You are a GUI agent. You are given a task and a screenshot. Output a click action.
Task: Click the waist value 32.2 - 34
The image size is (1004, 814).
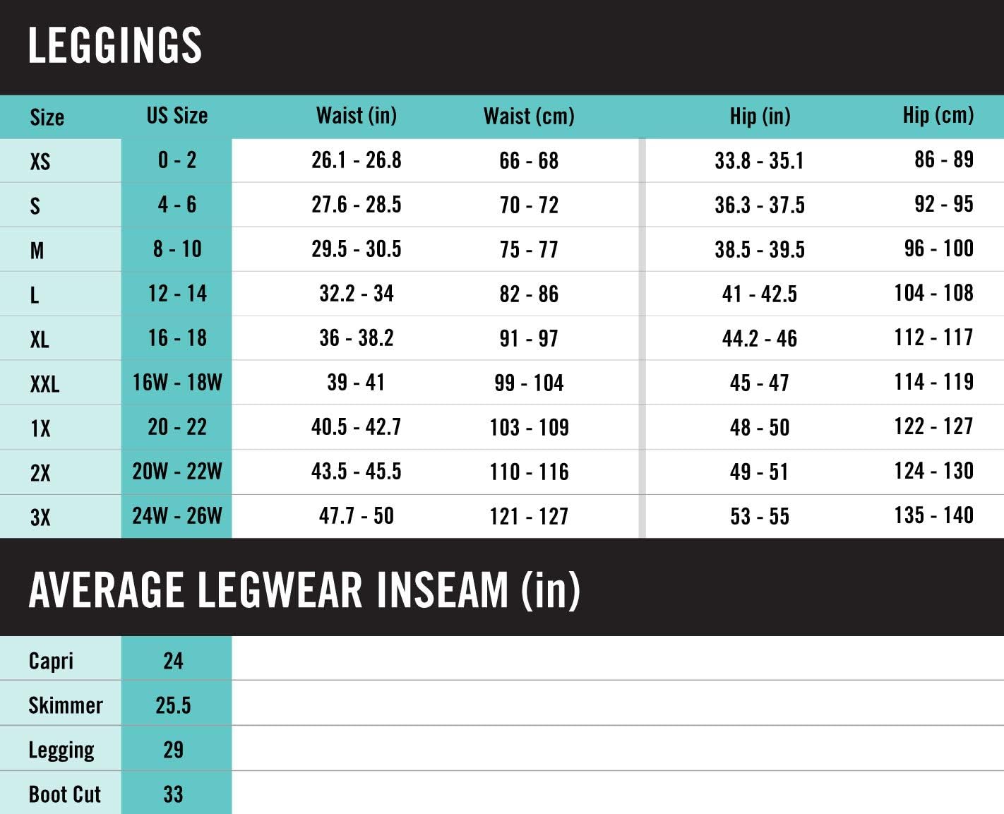click(356, 294)
